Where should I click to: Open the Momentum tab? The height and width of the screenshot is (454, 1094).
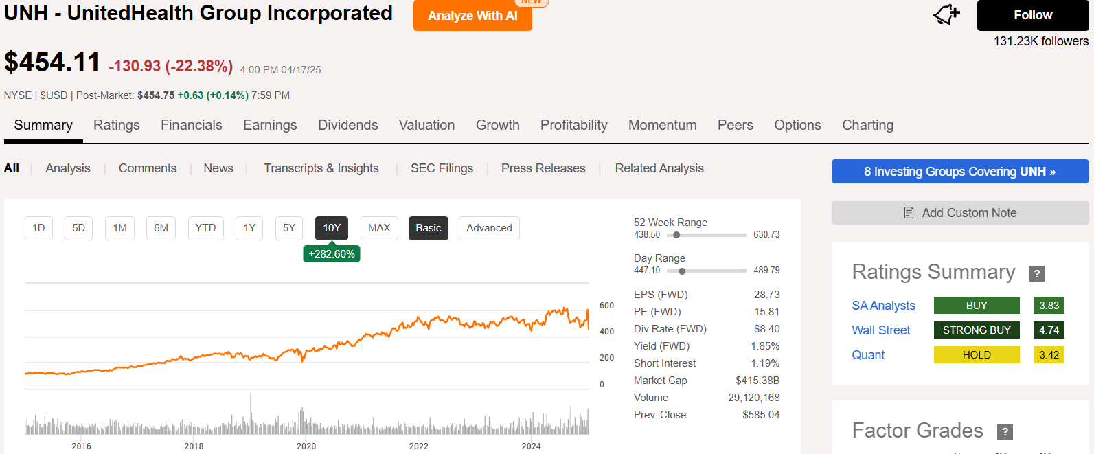(663, 125)
